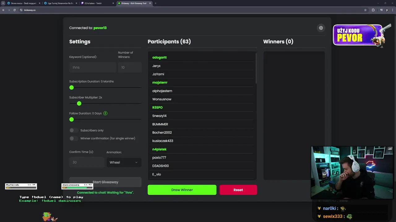Select participant adogartt

pos(159,57)
